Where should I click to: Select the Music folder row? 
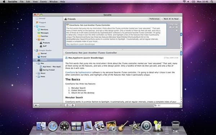48,73
